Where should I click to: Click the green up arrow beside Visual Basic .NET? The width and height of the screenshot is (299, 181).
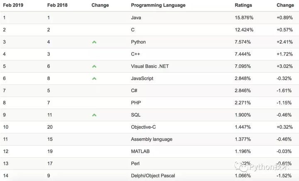point(94,66)
